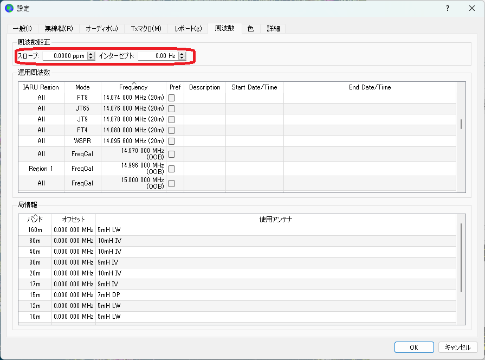The height and width of the screenshot is (360, 485).
Task: Select the 周波数 tab
Action: click(224, 28)
